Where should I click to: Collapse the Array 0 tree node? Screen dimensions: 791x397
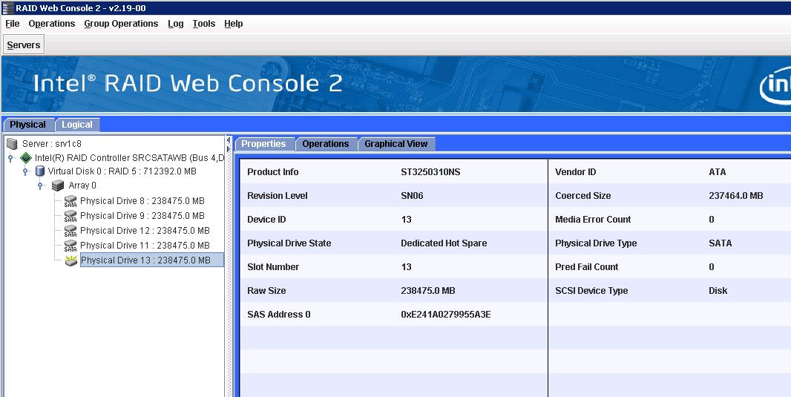click(x=42, y=186)
